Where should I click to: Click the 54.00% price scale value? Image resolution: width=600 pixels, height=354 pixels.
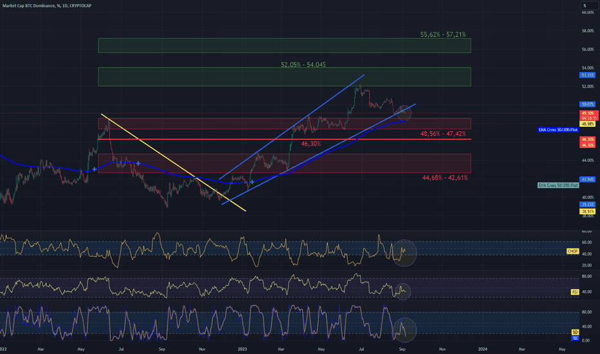[588, 68]
